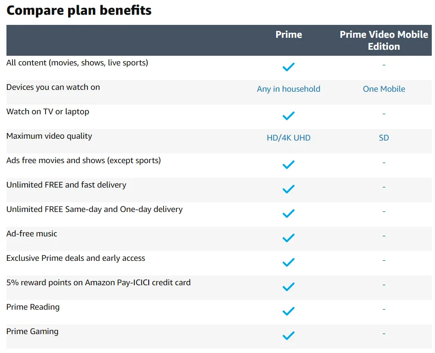Click the 'Any in household' text
435x353 pixels.
pyautogui.click(x=289, y=89)
